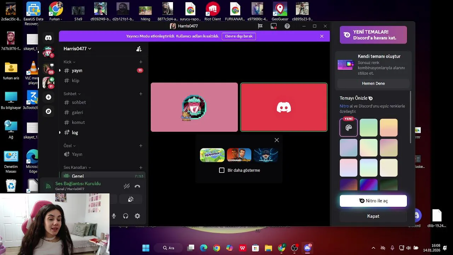The height and width of the screenshot is (255, 453).
Task: Create channel in Ses Kanalları category
Action: click(141, 168)
